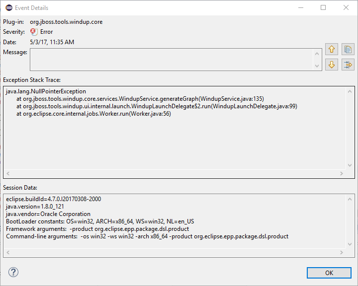The height and width of the screenshot is (286, 358).
Task: Click the red Error severity icon
Action: [x=34, y=32]
